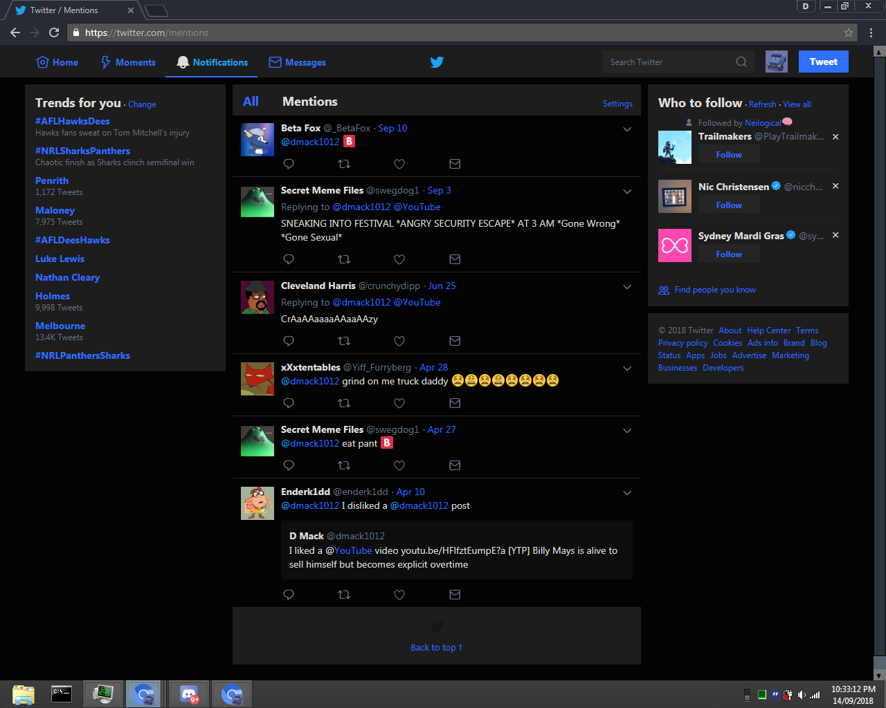Open File Explorer from the taskbar
The width and height of the screenshot is (886, 708).
tap(23, 694)
